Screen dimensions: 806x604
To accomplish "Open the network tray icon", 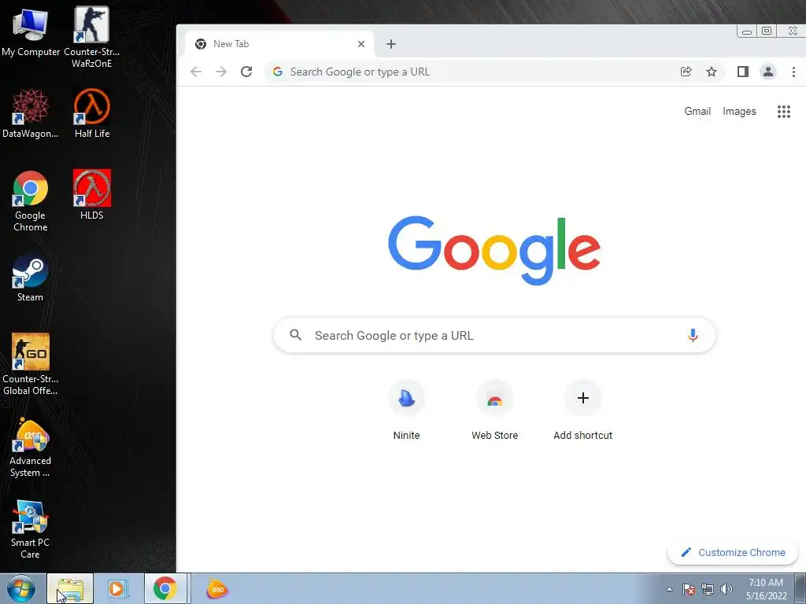I will [708, 589].
